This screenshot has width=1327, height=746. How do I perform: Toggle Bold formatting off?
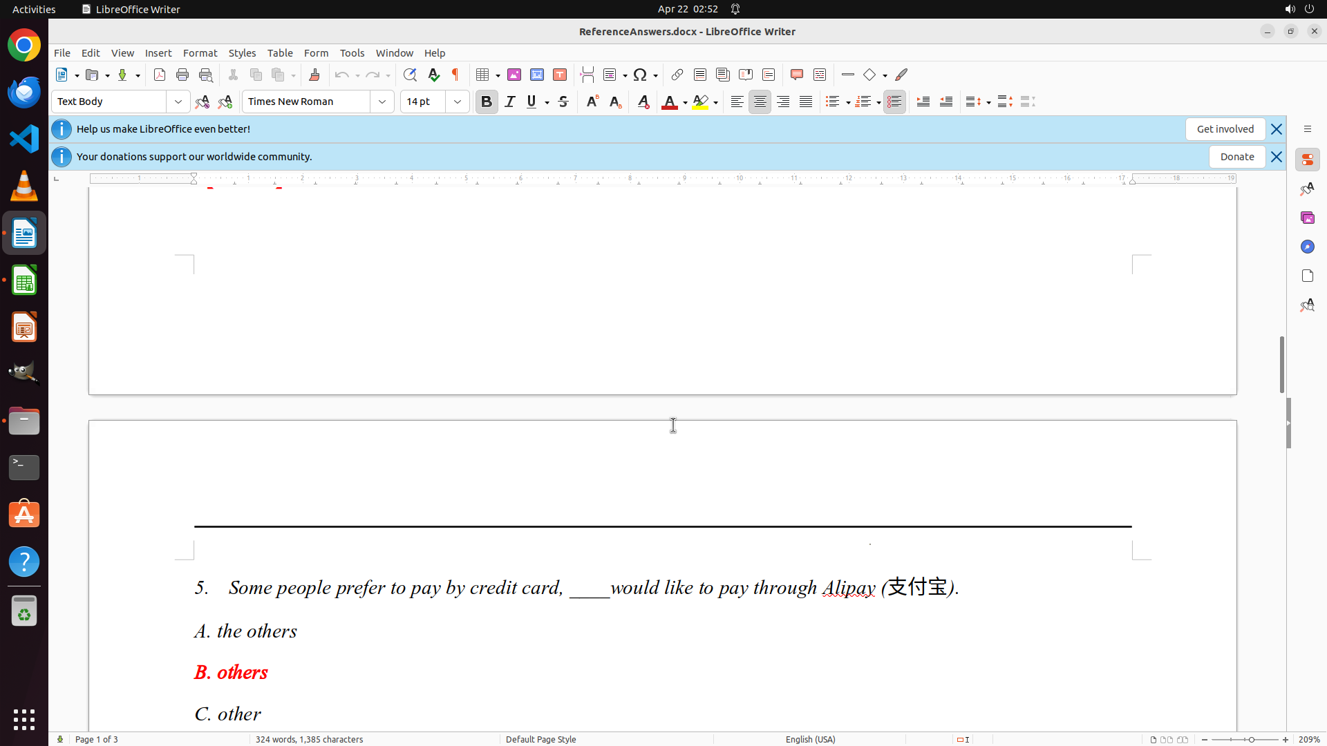coord(487,102)
